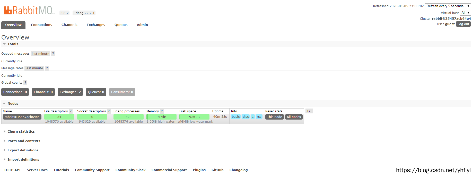The image size is (473, 176).
Task: Switch to the Exchanges tab
Action: pyautogui.click(x=96, y=25)
